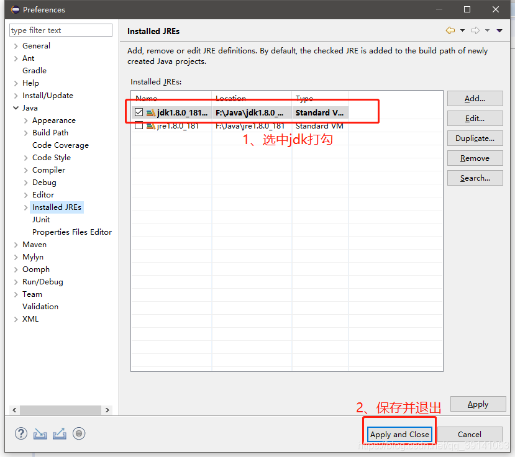Expand the Oomph tree node
The width and height of the screenshot is (515, 457).
16,270
